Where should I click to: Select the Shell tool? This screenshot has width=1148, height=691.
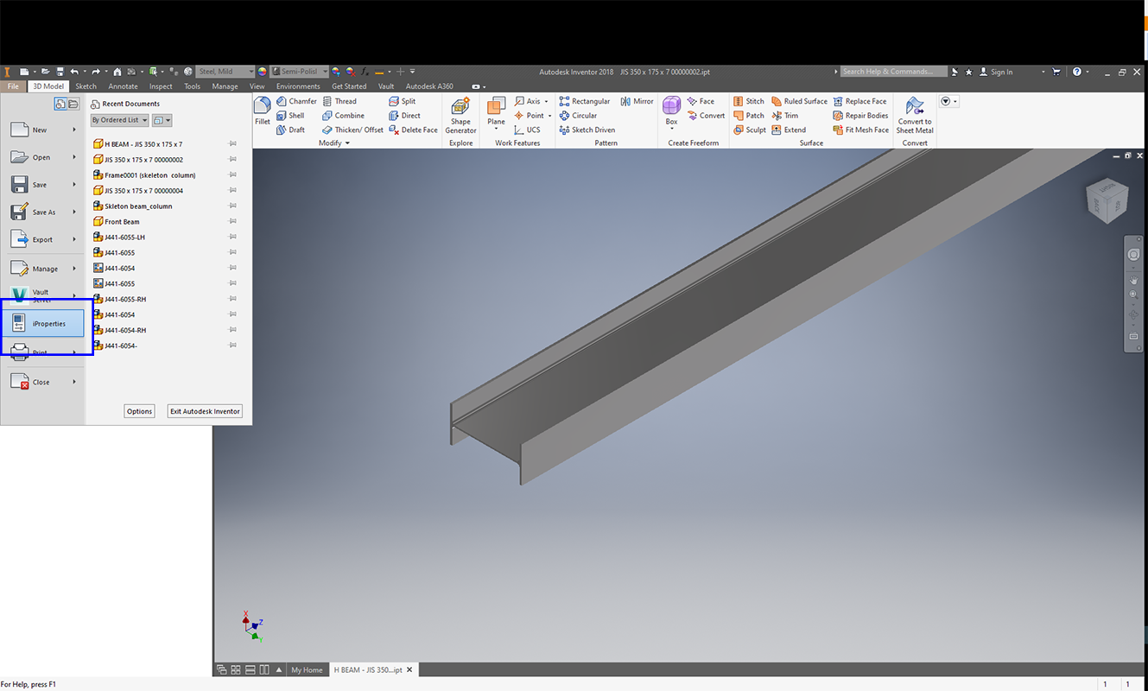[x=290, y=116]
